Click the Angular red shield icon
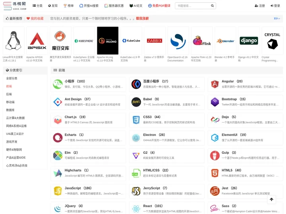The width and height of the screenshot is (286, 214). coord(215,84)
